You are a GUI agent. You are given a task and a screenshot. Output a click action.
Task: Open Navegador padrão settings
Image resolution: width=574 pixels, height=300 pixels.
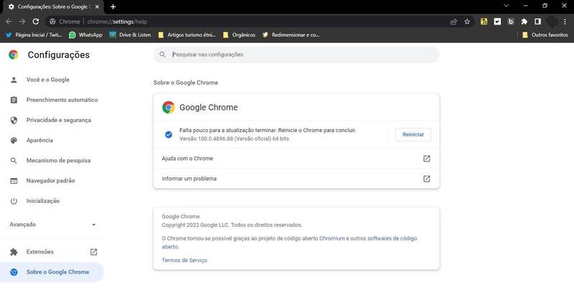(x=52, y=180)
